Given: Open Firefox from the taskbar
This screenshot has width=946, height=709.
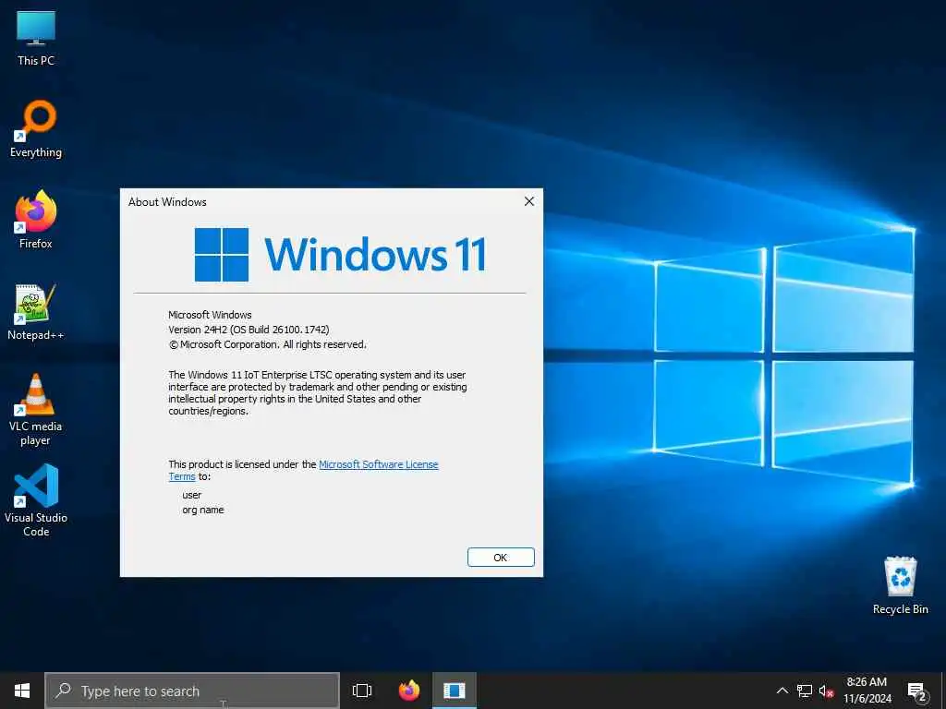Looking at the screenshot, I should 409,691.
